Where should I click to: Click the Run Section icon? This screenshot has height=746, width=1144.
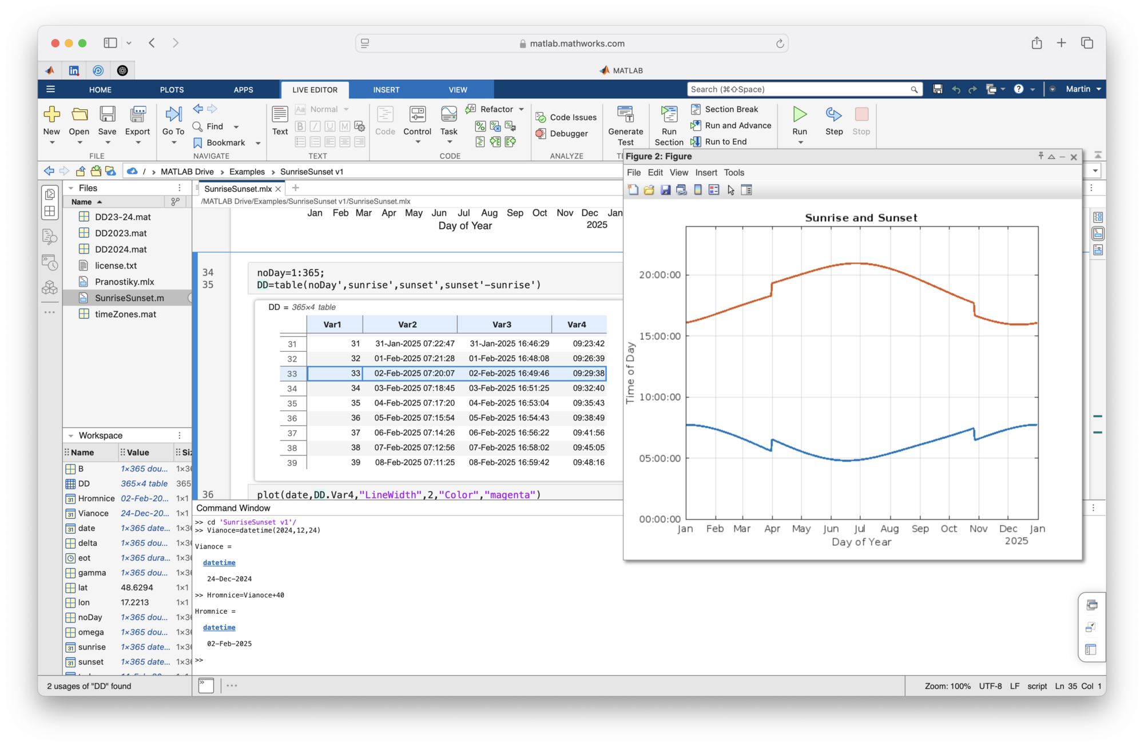click(669, 114)
